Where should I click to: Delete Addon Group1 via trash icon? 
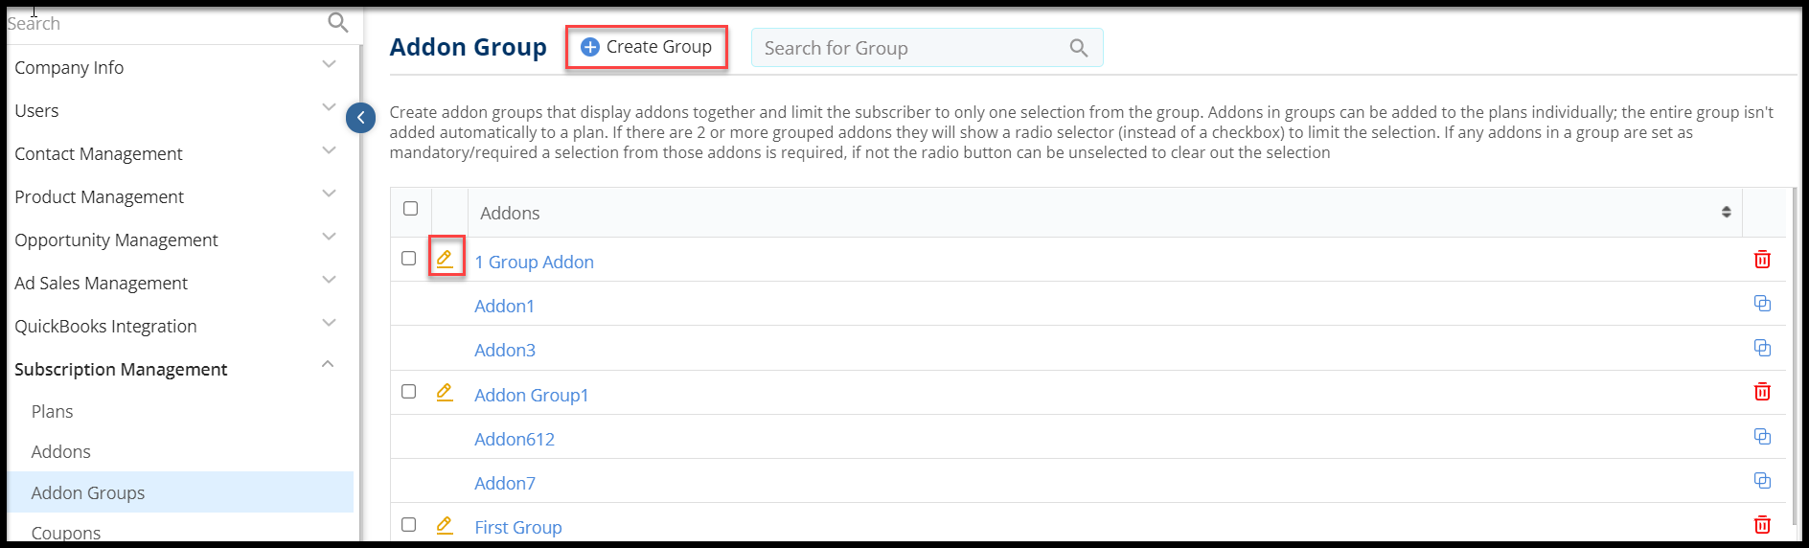(1762, 392)
